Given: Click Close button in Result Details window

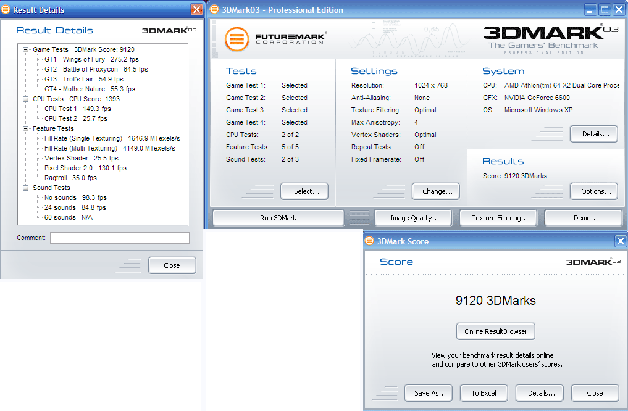Looking at the screenshot, I should pyautogui.click(x=172, y=265).
